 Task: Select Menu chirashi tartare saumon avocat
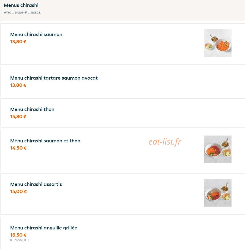tap(54, 78)
